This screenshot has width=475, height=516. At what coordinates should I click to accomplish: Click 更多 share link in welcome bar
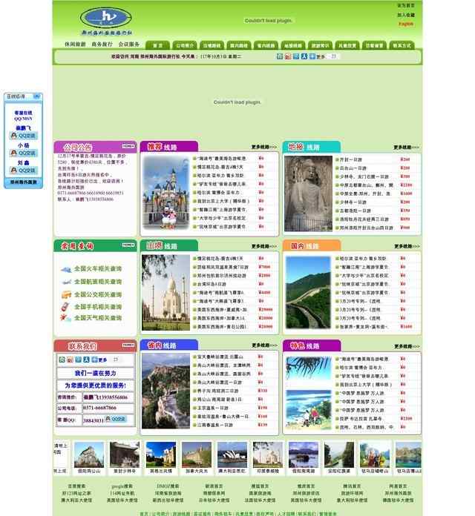click(x=321, y=56)
